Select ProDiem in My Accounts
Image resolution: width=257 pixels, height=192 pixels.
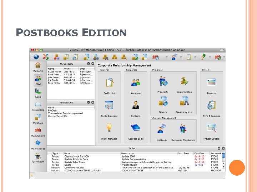pos(71,111)
